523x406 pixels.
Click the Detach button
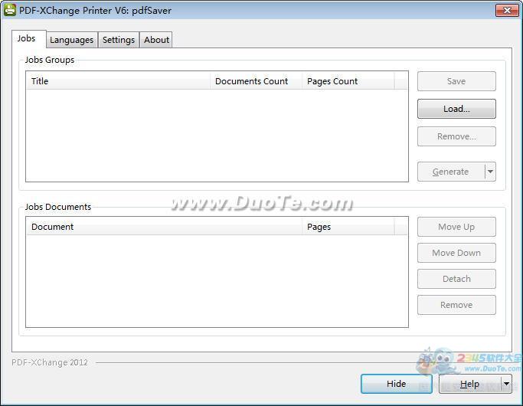456,279
